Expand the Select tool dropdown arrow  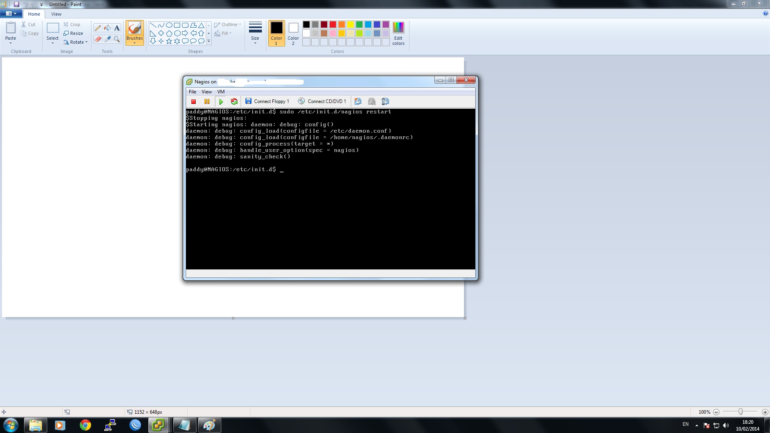pyautogui.click(x=53, y=42)
